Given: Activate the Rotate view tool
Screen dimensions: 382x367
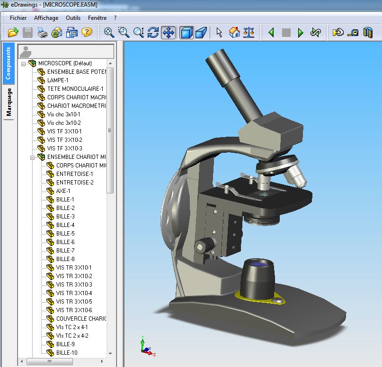Looking at the screenshot, I should (153, 32).
